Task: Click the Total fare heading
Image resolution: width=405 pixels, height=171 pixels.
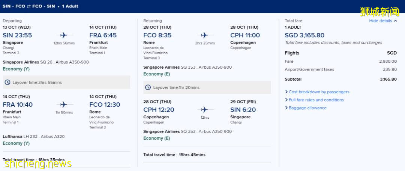Action: click(x=293, y=21)
